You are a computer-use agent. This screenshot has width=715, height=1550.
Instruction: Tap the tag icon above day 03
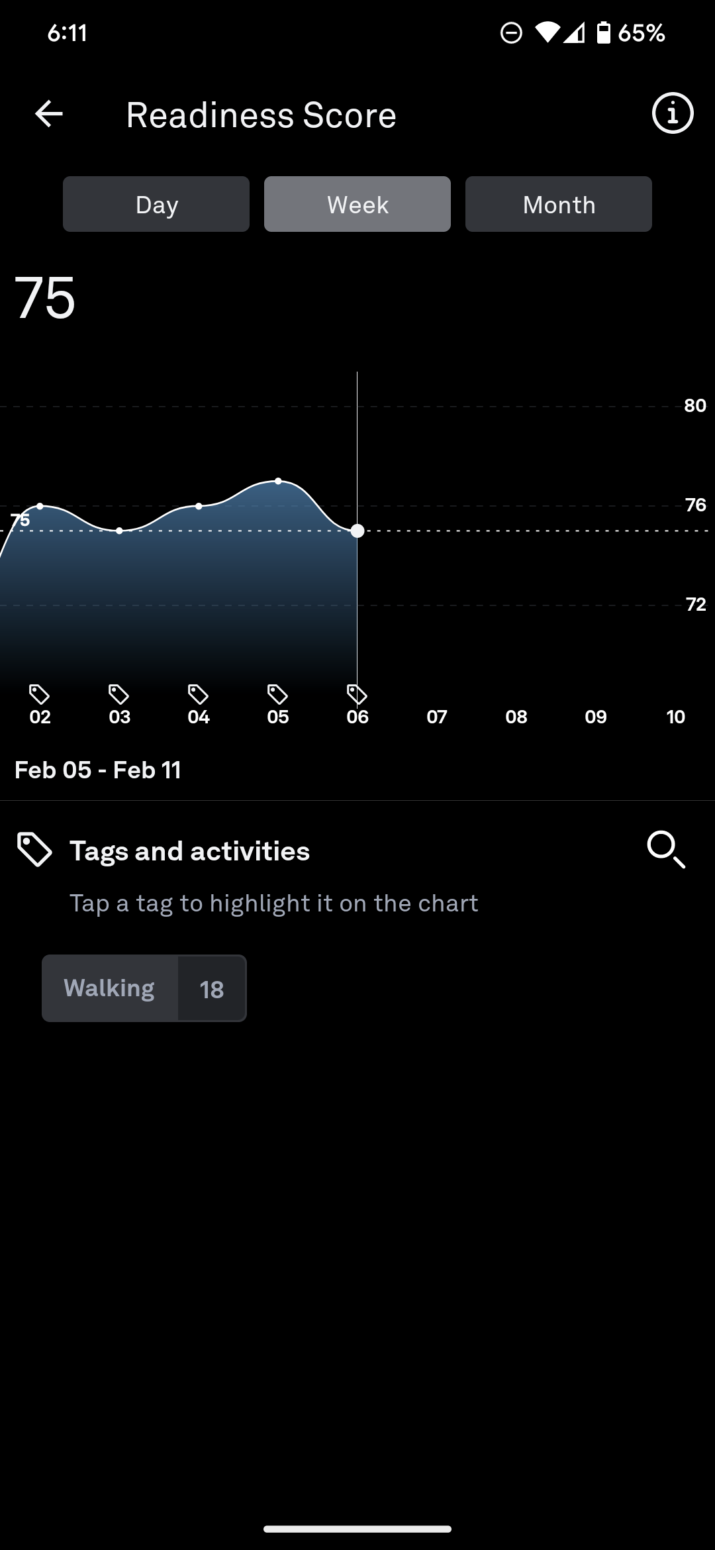119,694
